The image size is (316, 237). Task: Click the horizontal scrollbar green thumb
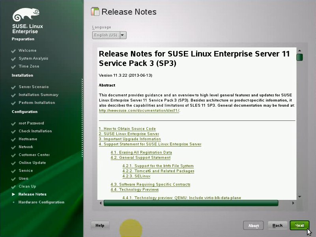click(191, 203)
